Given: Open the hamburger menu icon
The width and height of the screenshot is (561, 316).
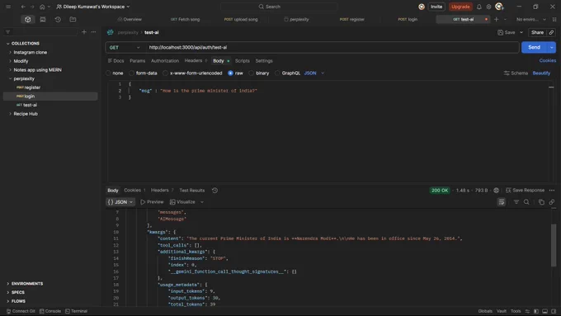Looking at the screenshot, I should tap(8, 7).
